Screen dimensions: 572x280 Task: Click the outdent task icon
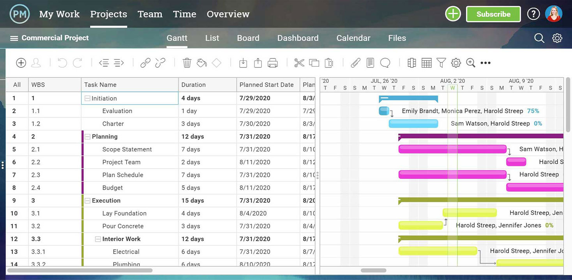coord(104,63)
